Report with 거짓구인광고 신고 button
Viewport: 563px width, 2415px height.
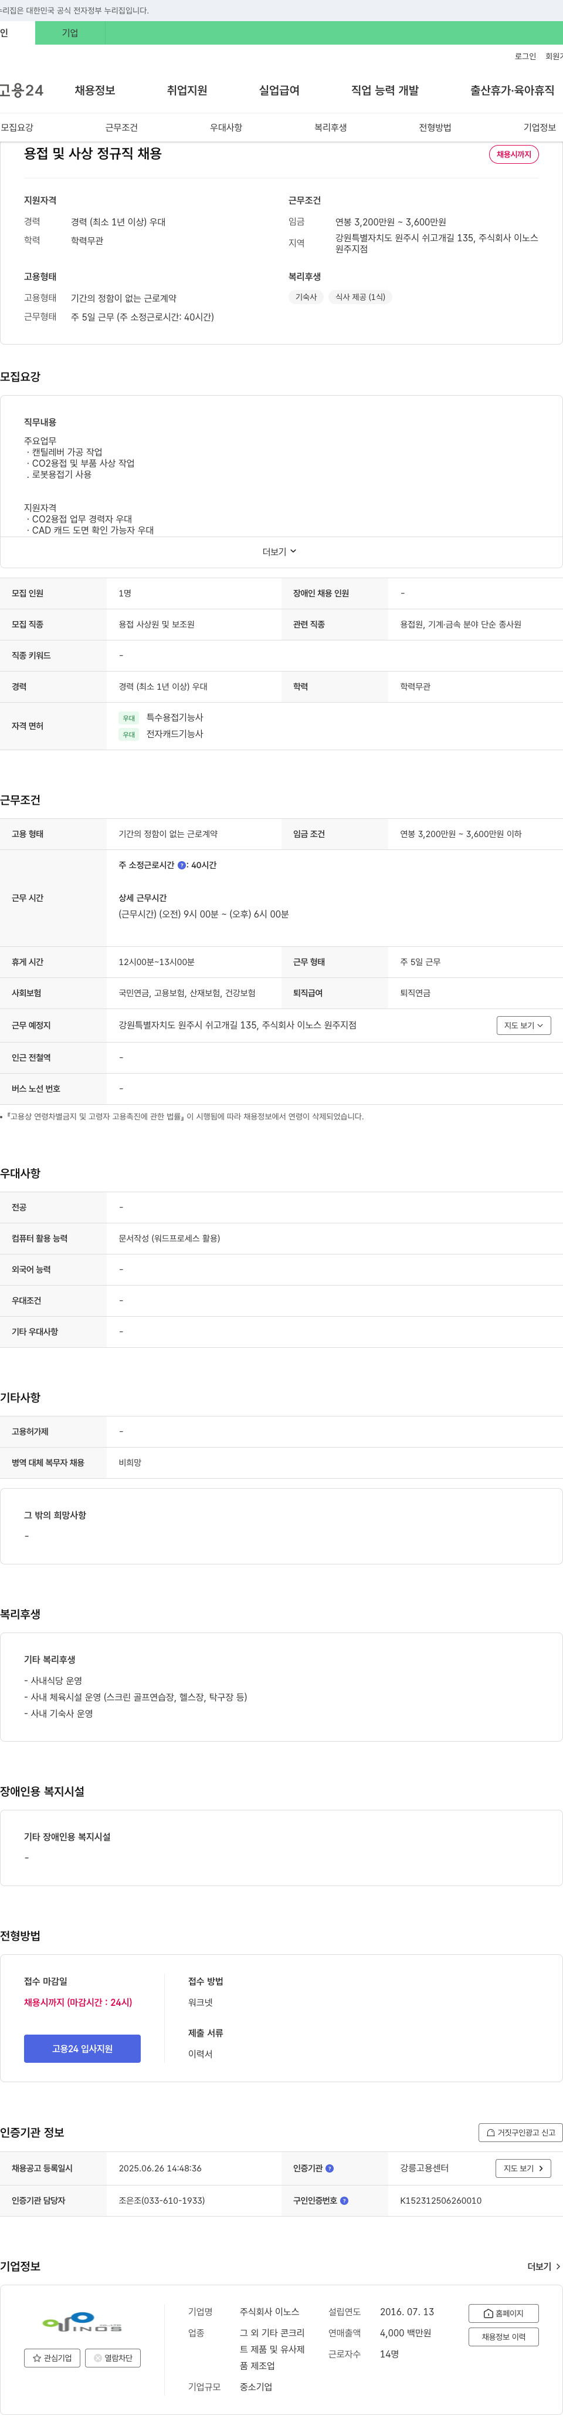tap(520, 2132)
